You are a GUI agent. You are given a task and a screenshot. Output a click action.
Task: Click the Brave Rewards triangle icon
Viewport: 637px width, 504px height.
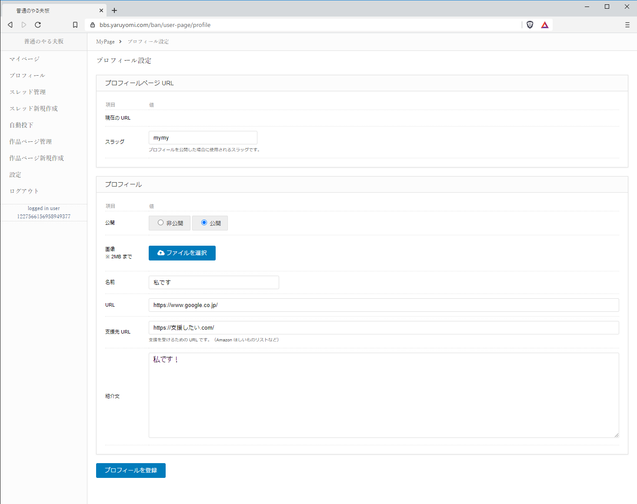544,25
